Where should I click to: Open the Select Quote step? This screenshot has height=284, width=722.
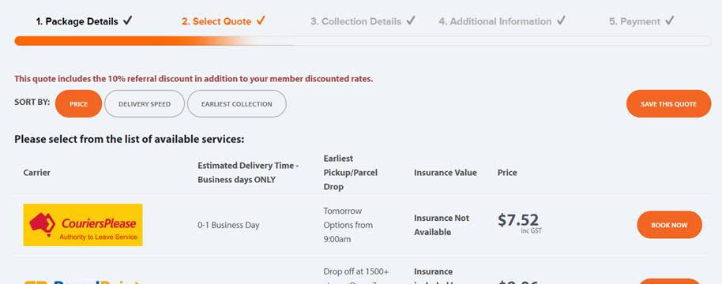[x=216, y=21]
